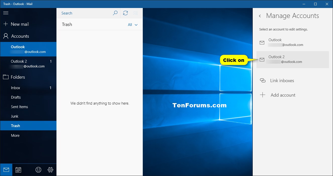Open the Accounts section in sidebar
The width and height of the screenshot is (333, 176).
(x=20, y=36)
